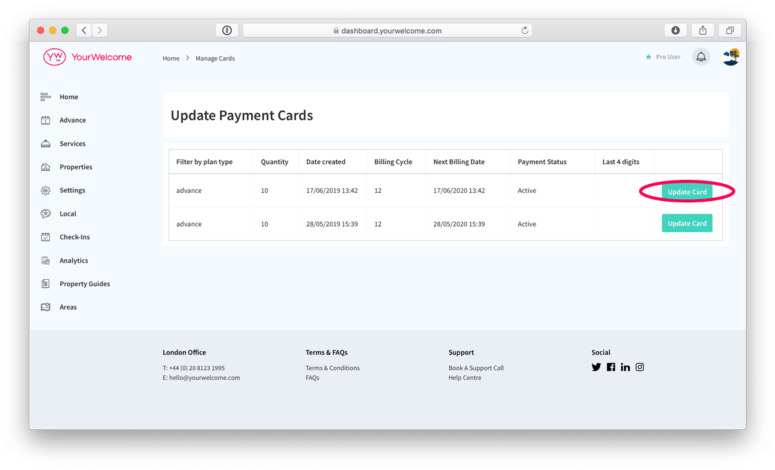This screenshot has width=775, height=470.
Task: Click the Filter by plan type header
Action: (x=204, y=162)
